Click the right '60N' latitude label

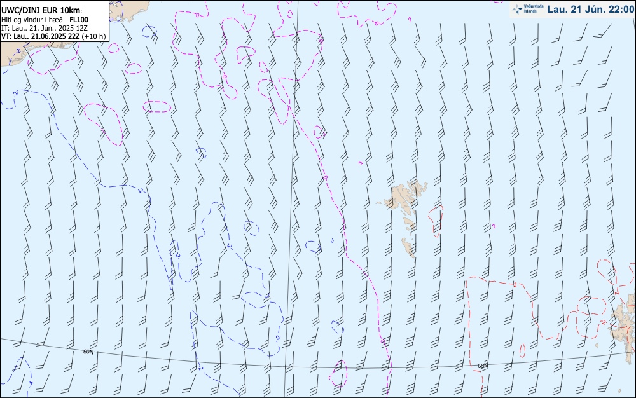click(x=483, y=366)
